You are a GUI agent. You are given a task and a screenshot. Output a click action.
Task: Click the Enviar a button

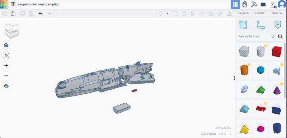pyautogui.click(x=277, y=13)
